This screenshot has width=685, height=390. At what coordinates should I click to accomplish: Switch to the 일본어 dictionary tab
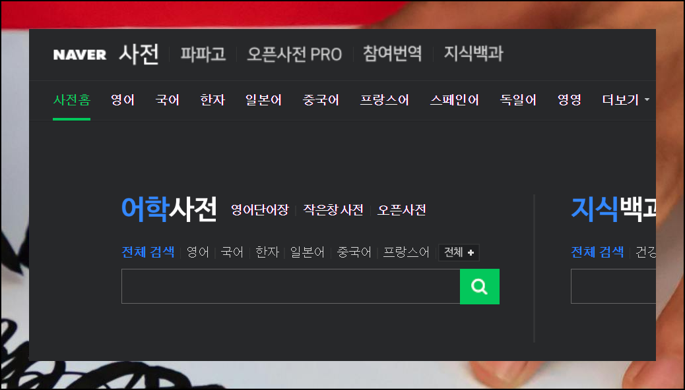(263, 100)
